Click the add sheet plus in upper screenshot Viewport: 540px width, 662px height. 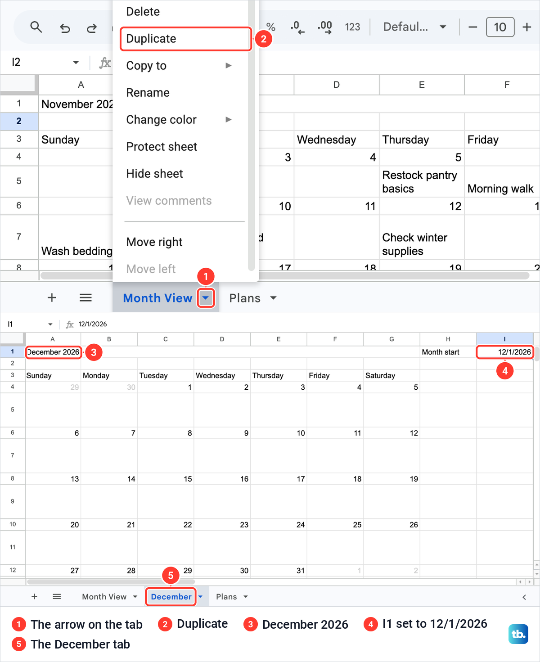coord(52,297)
